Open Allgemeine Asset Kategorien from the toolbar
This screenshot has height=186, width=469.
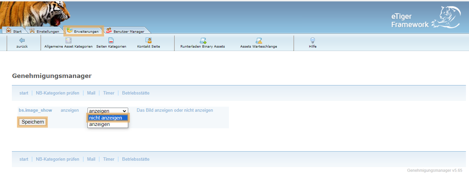(68, 41)
